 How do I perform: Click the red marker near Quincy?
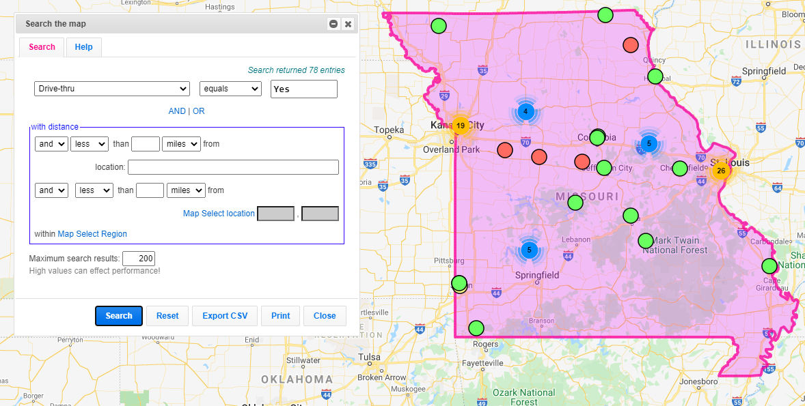(x=631, y=45)
